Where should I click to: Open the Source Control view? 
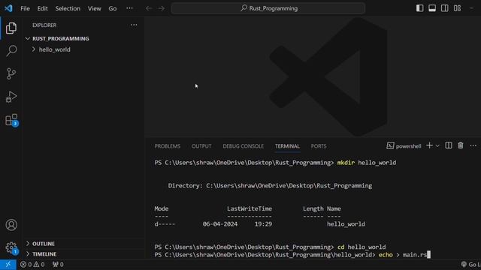point(11,73)
